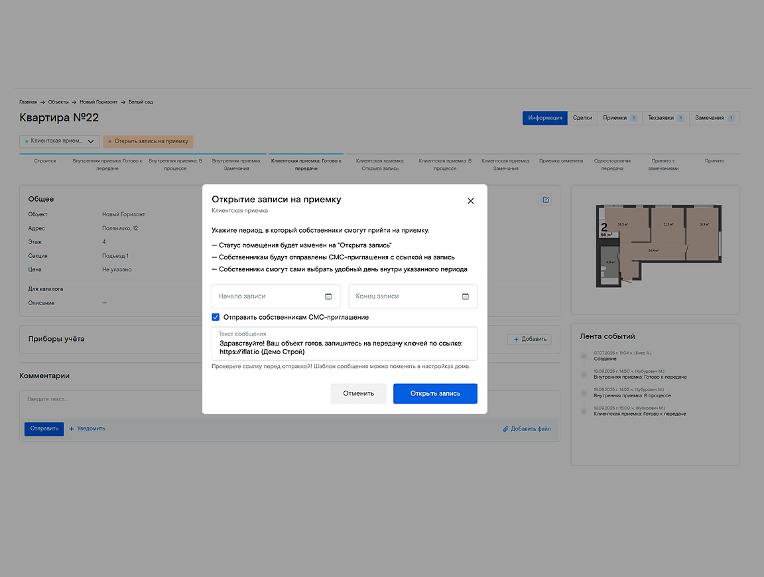Open the Приемки tab
Viewport: 764px width, 577px height.
coord(619,118)
